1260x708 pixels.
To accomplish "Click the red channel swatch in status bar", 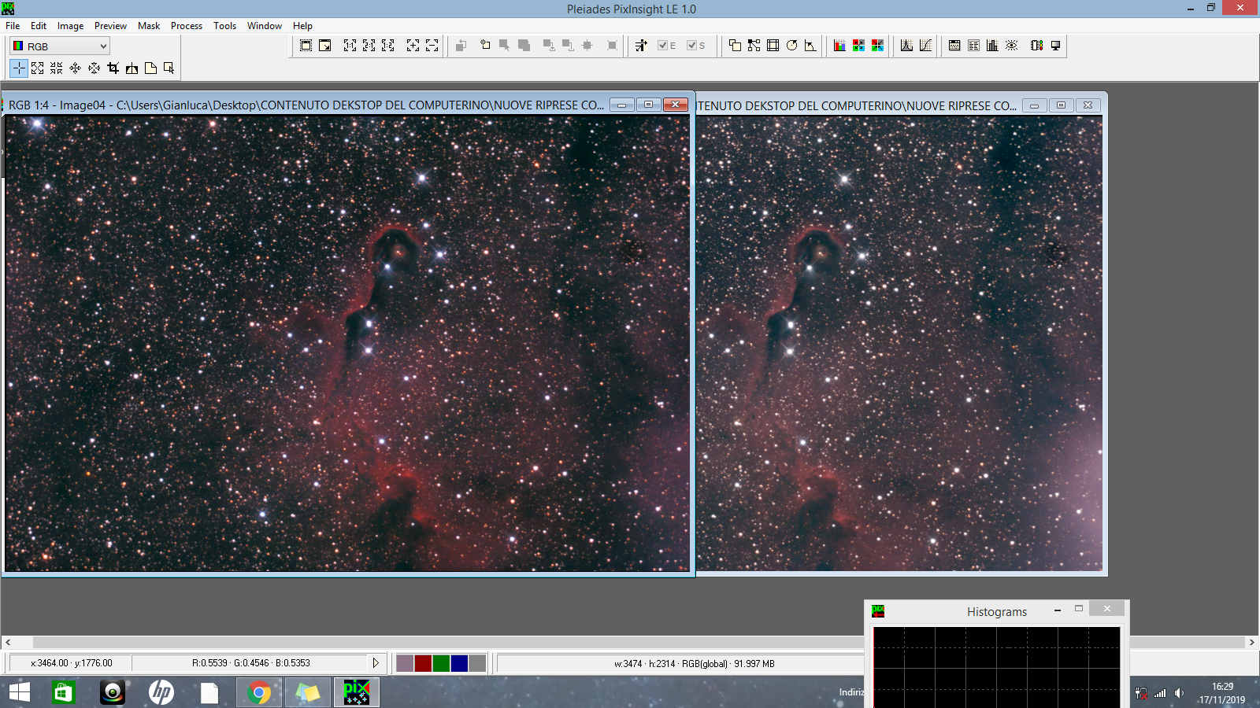I will click(x=423, y=663).
